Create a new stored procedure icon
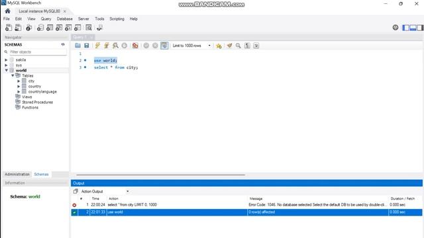424x238 pixels. (x=68, y=28)
